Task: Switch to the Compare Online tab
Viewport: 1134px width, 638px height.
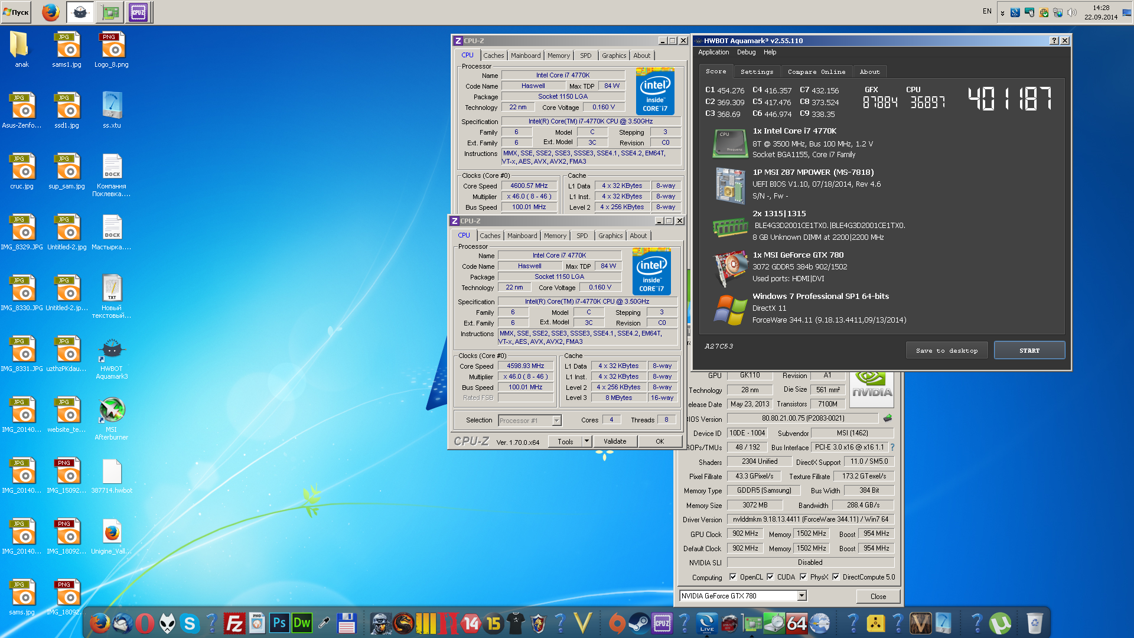Action: [x=816, y=71]
